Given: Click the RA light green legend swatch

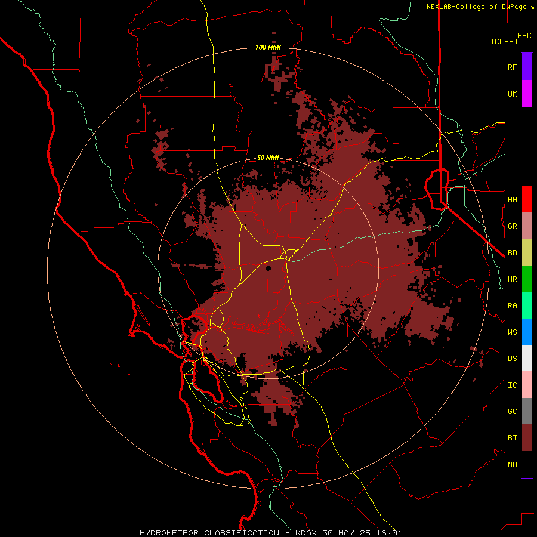Looking at the screenshot, I should pyautogui.click(x=527, y=305).
